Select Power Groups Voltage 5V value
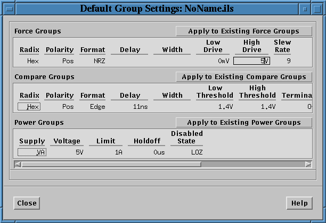This screenshot has width=326, height=223. click(79, 152)
